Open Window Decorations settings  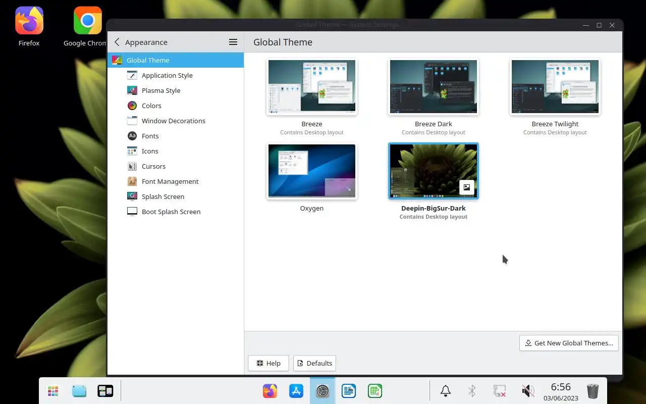176,121
